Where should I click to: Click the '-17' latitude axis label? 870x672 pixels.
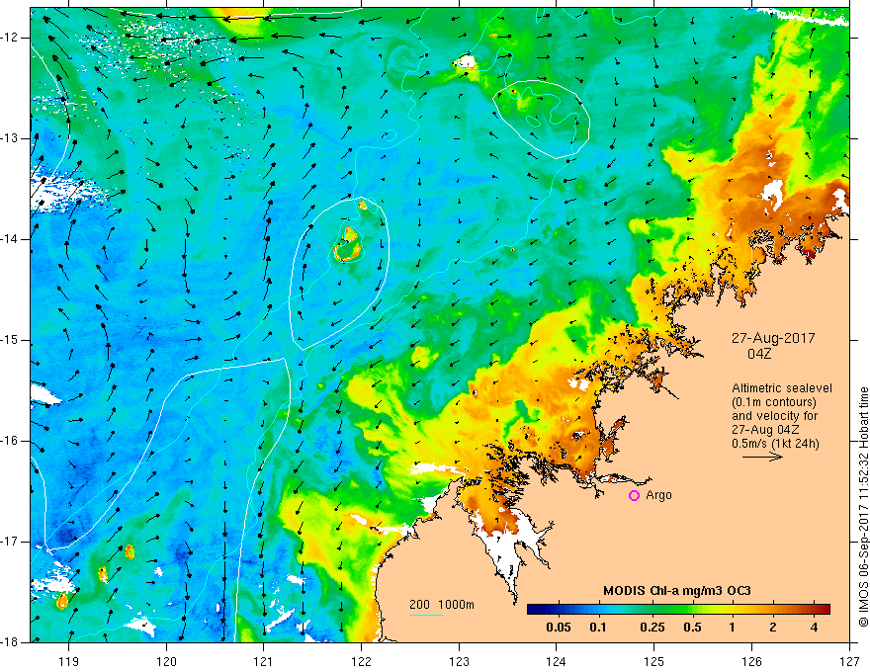coord(10,542)
